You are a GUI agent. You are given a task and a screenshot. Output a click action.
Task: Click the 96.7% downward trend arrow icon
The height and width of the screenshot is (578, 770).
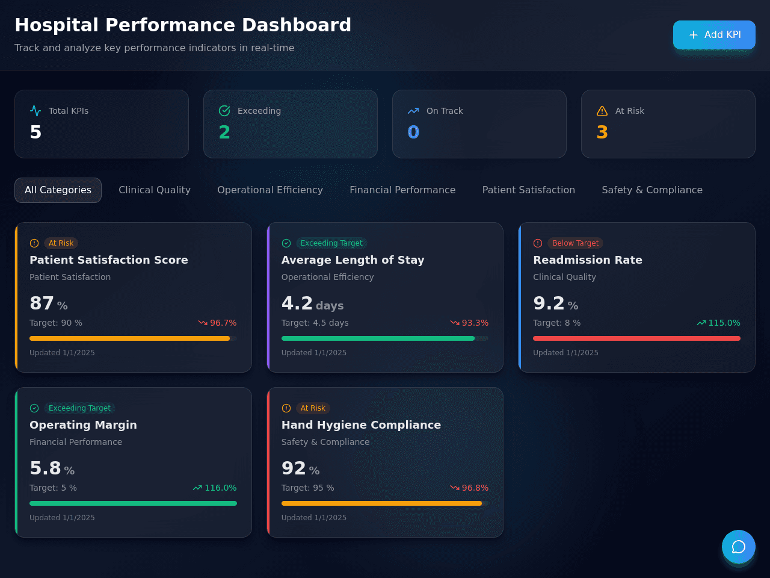(203, 323)
